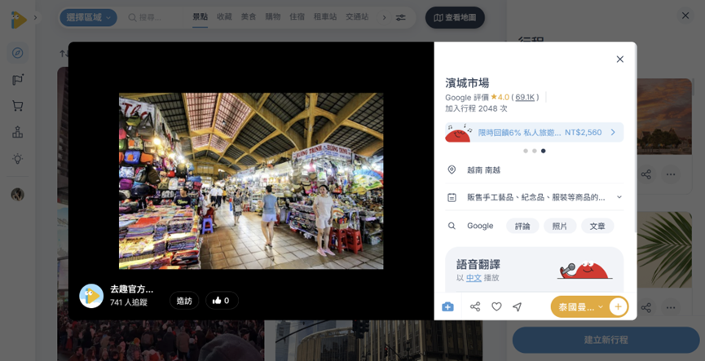Share this place via the share icon

pos(475,306)
